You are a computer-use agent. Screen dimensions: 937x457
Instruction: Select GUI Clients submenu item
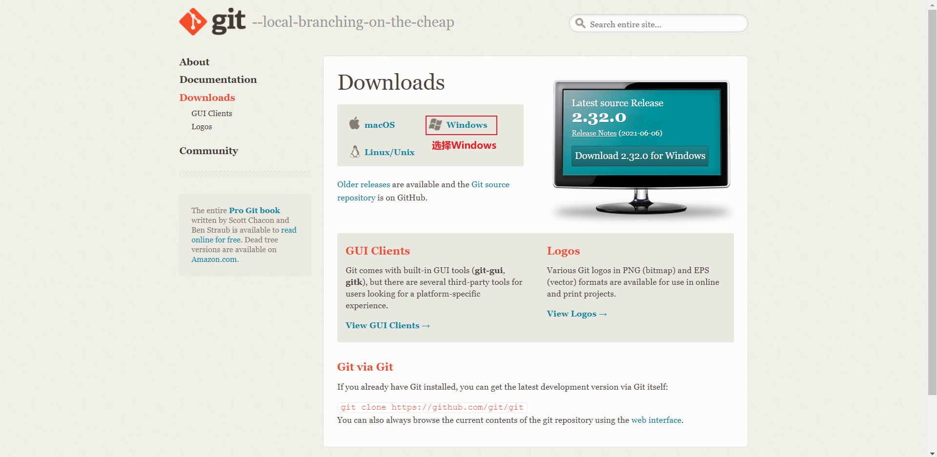212,113
